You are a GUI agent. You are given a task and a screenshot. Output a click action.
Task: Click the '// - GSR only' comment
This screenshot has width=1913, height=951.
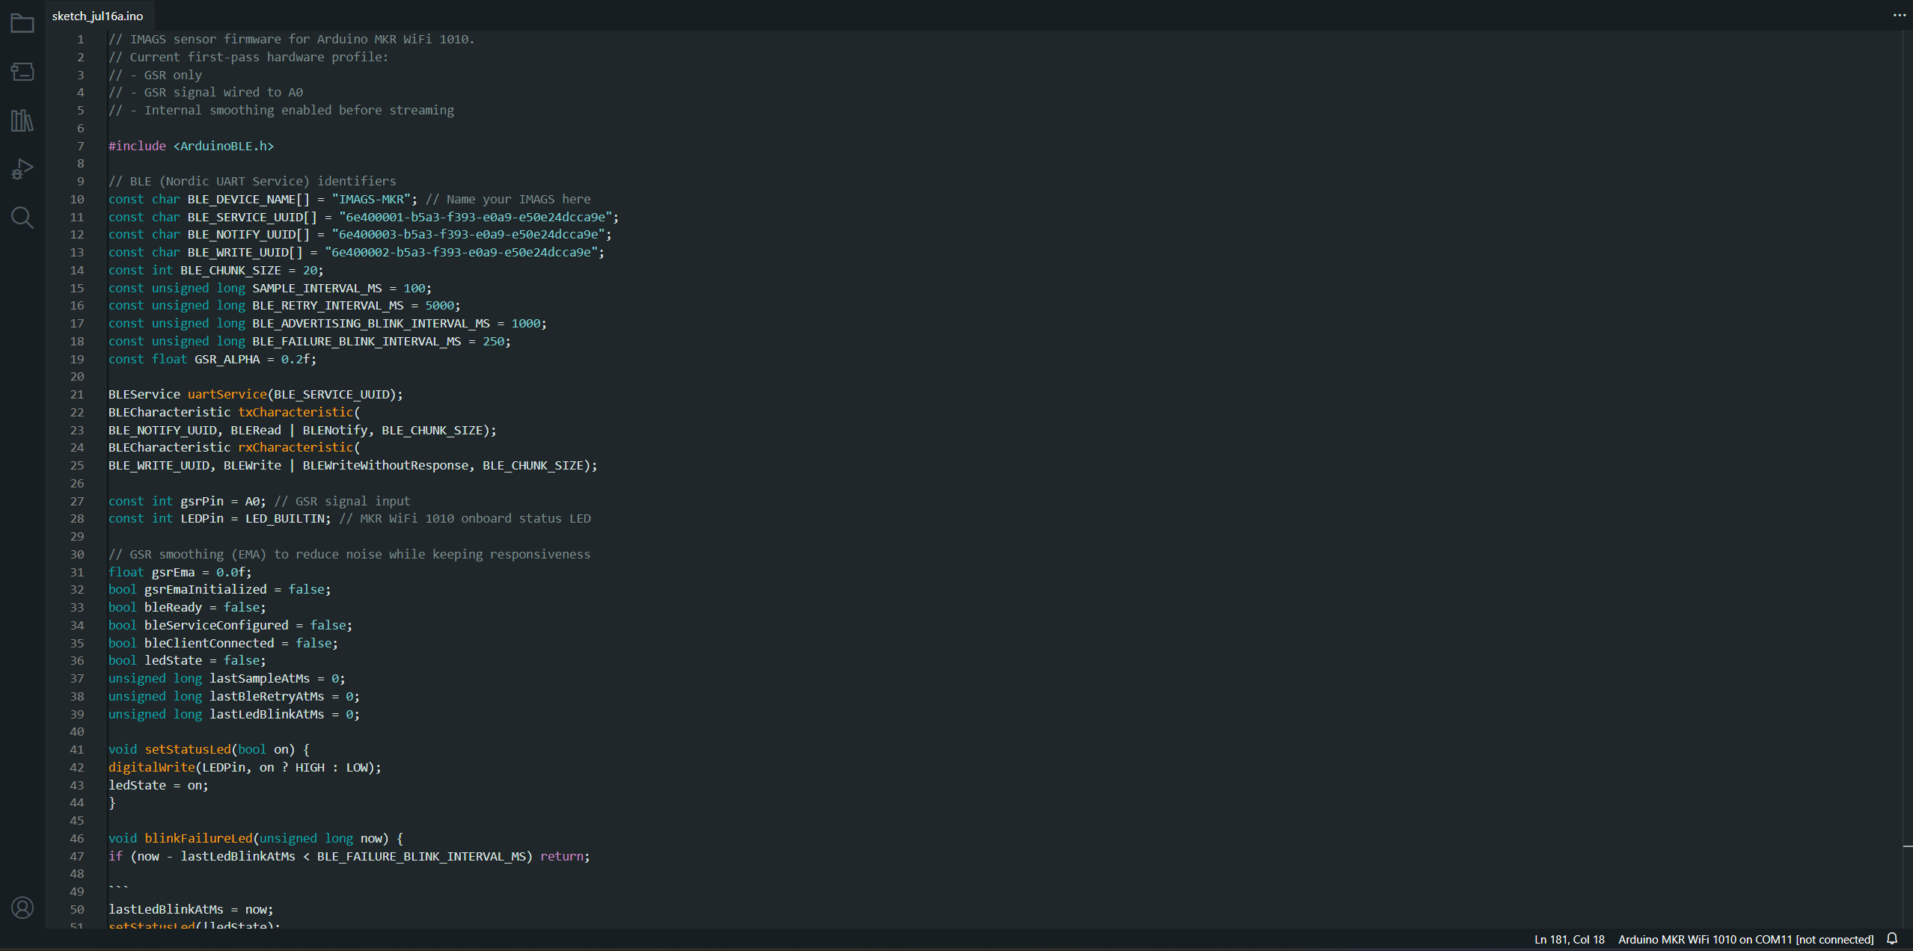tap(155, 75)
